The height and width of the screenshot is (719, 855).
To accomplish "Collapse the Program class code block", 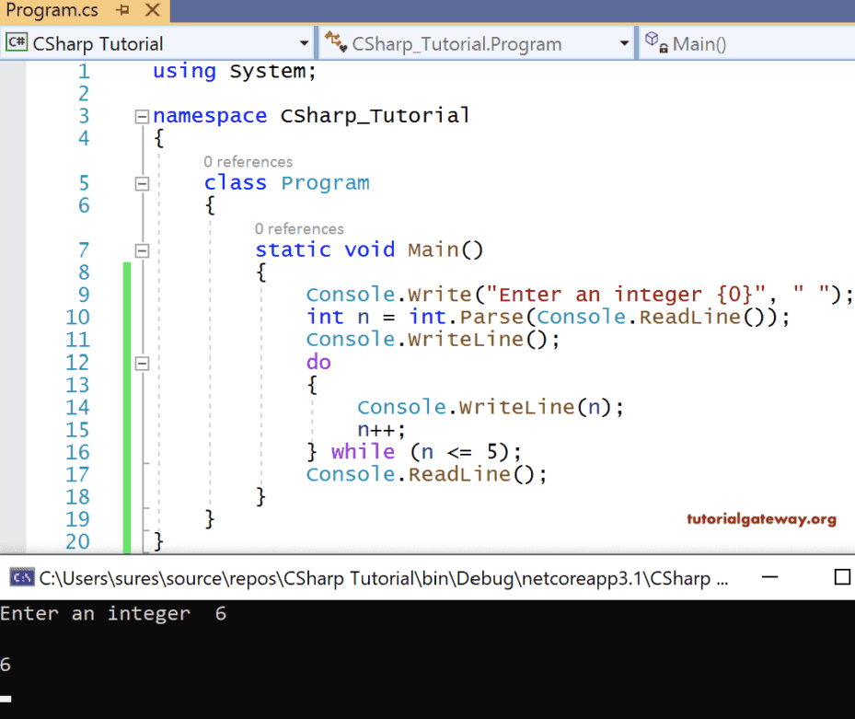I will coord(141,183).
